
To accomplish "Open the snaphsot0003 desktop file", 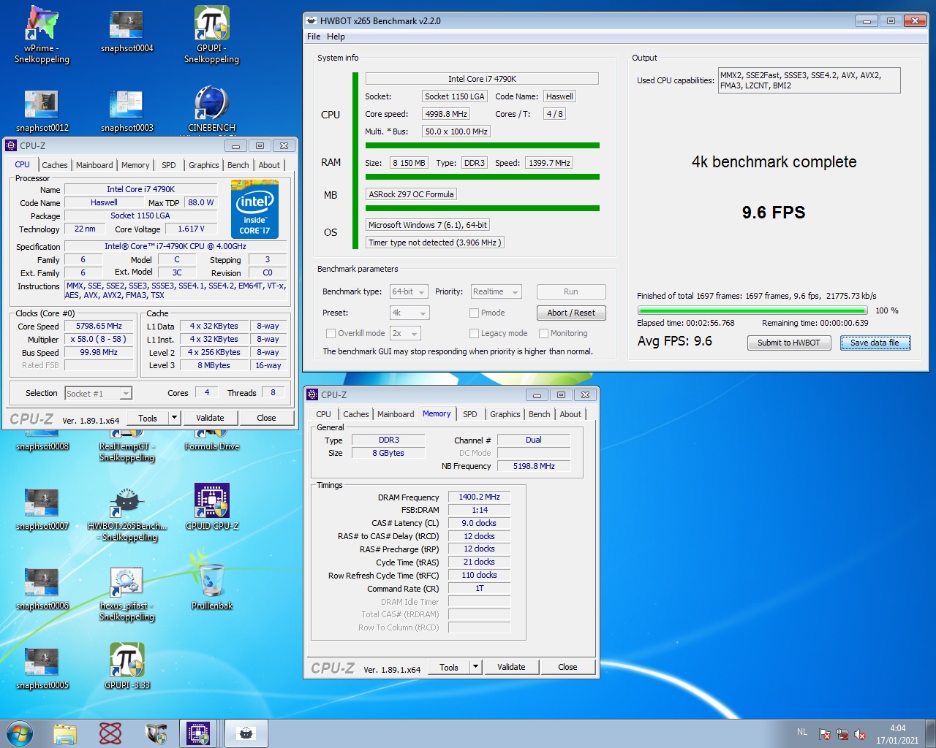I will (x=127, y=111).
